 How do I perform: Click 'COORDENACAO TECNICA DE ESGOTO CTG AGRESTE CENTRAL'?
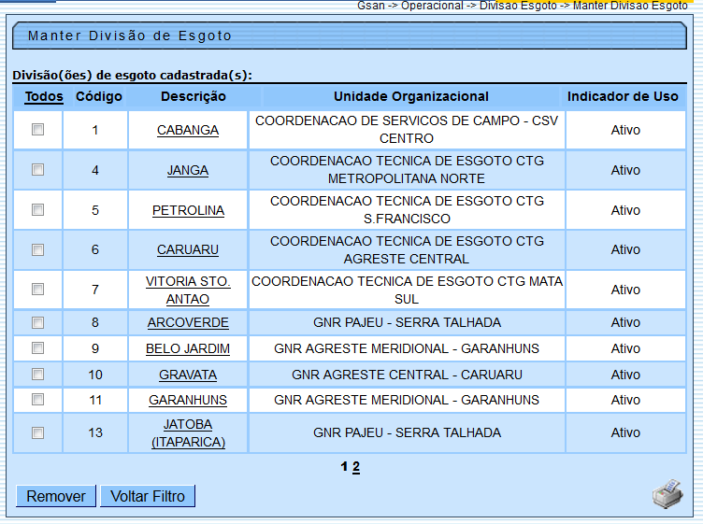click(407, 249)
